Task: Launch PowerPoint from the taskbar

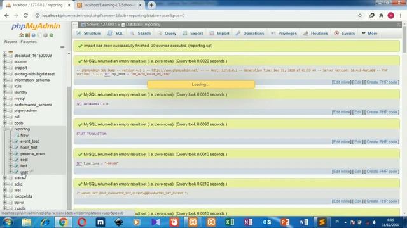Action: [285, 222]
